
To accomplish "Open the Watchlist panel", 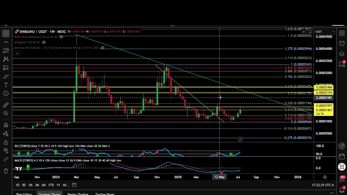I will click(342, 34).
